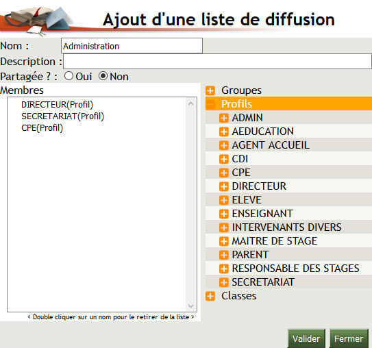Click the Description input field
Viewport: 372px width, 348px height.
point(217,62)
